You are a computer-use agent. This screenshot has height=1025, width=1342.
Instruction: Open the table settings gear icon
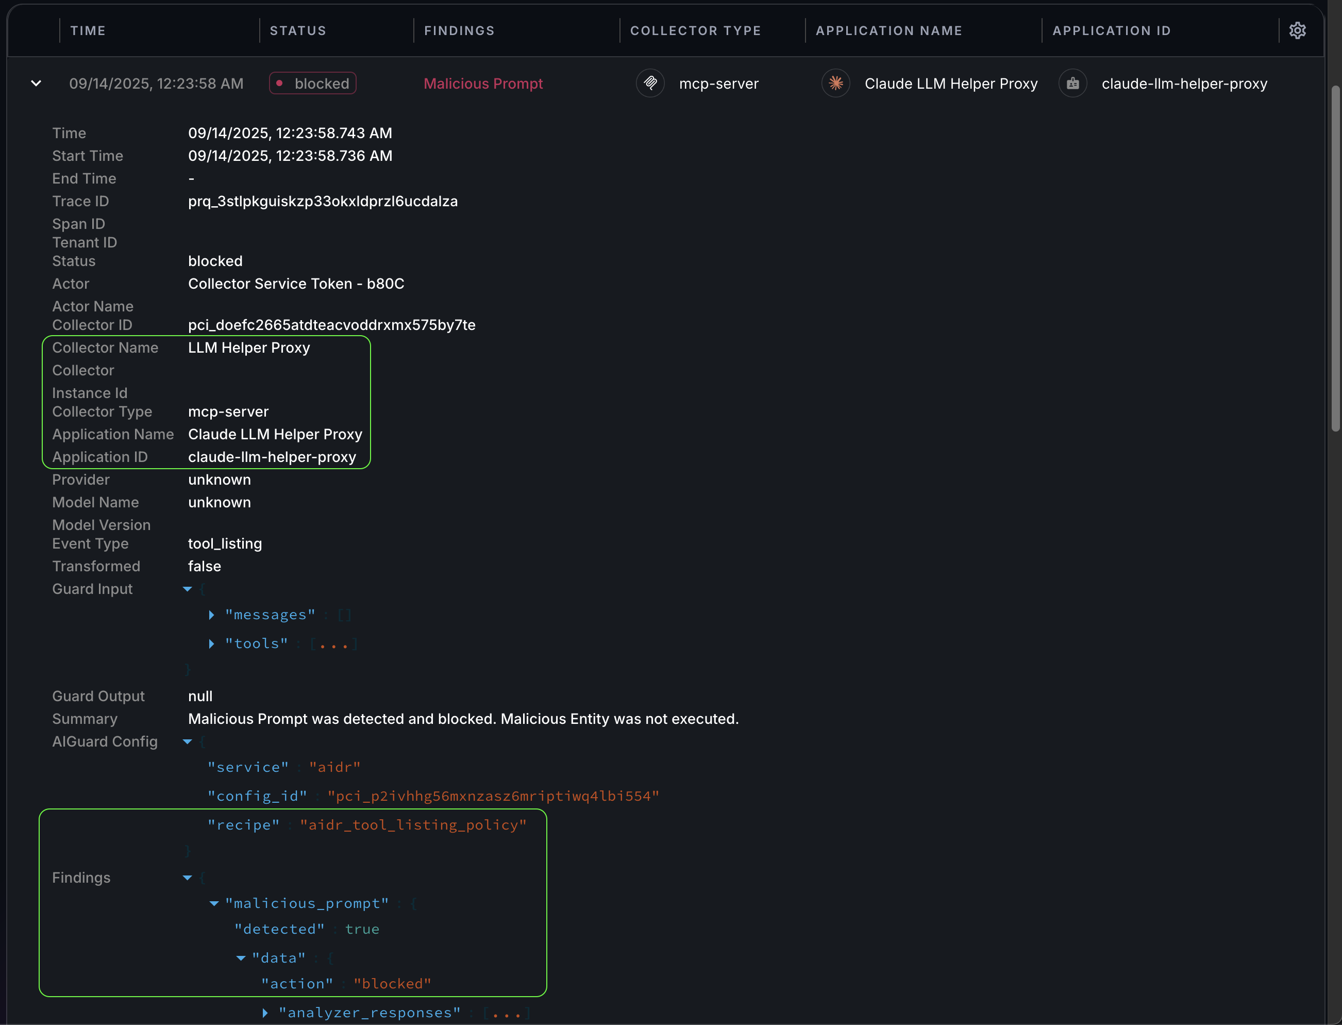tap(1297, 30)
